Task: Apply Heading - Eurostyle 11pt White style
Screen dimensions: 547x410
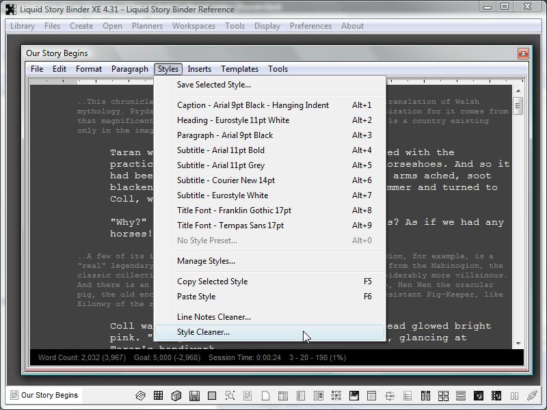Action: coord(232,120)
